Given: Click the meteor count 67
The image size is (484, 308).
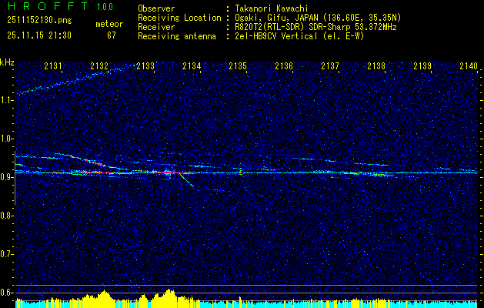Looking at the screenshot, I should coord(112,35).
